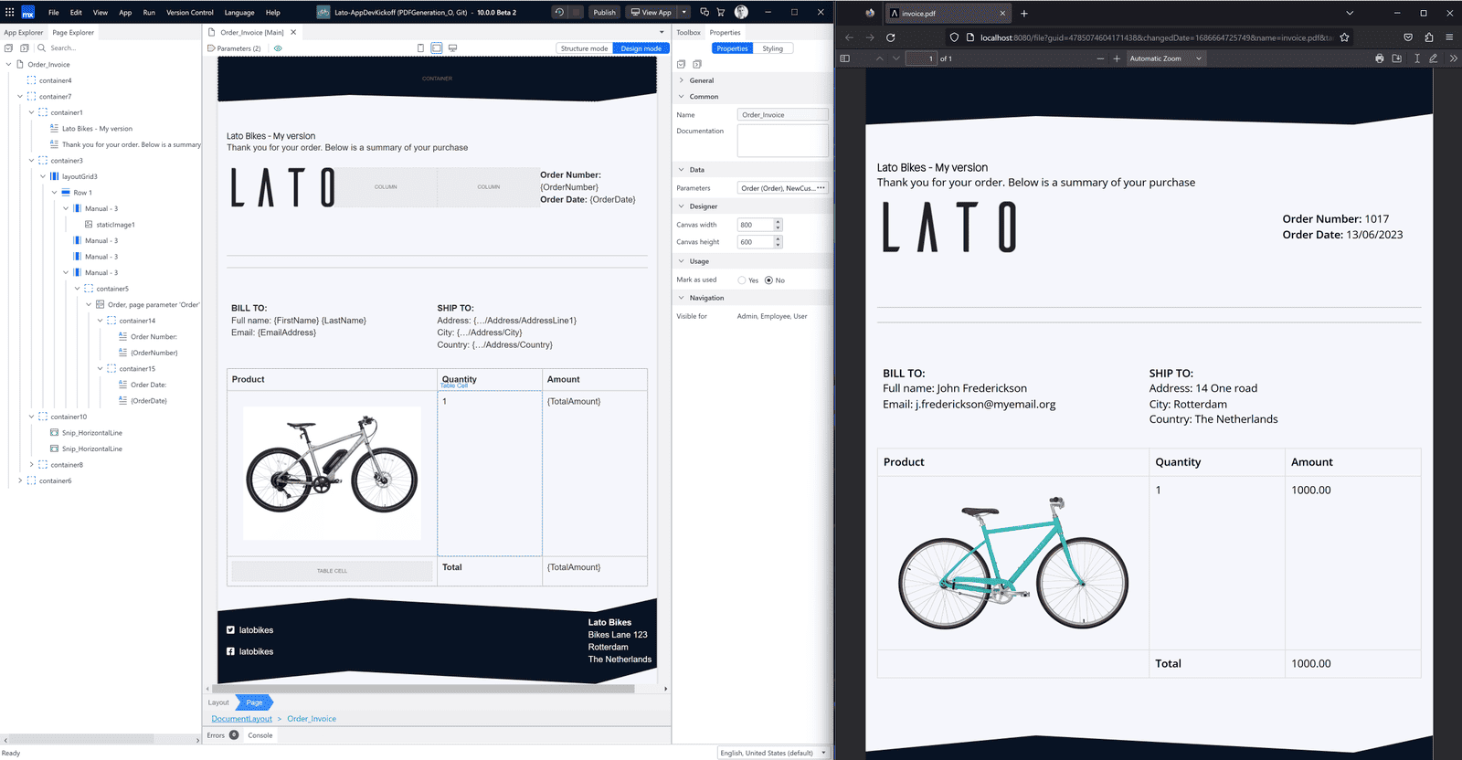Collapse the Common properties section
1462x760 pixels.
(681, 96)
